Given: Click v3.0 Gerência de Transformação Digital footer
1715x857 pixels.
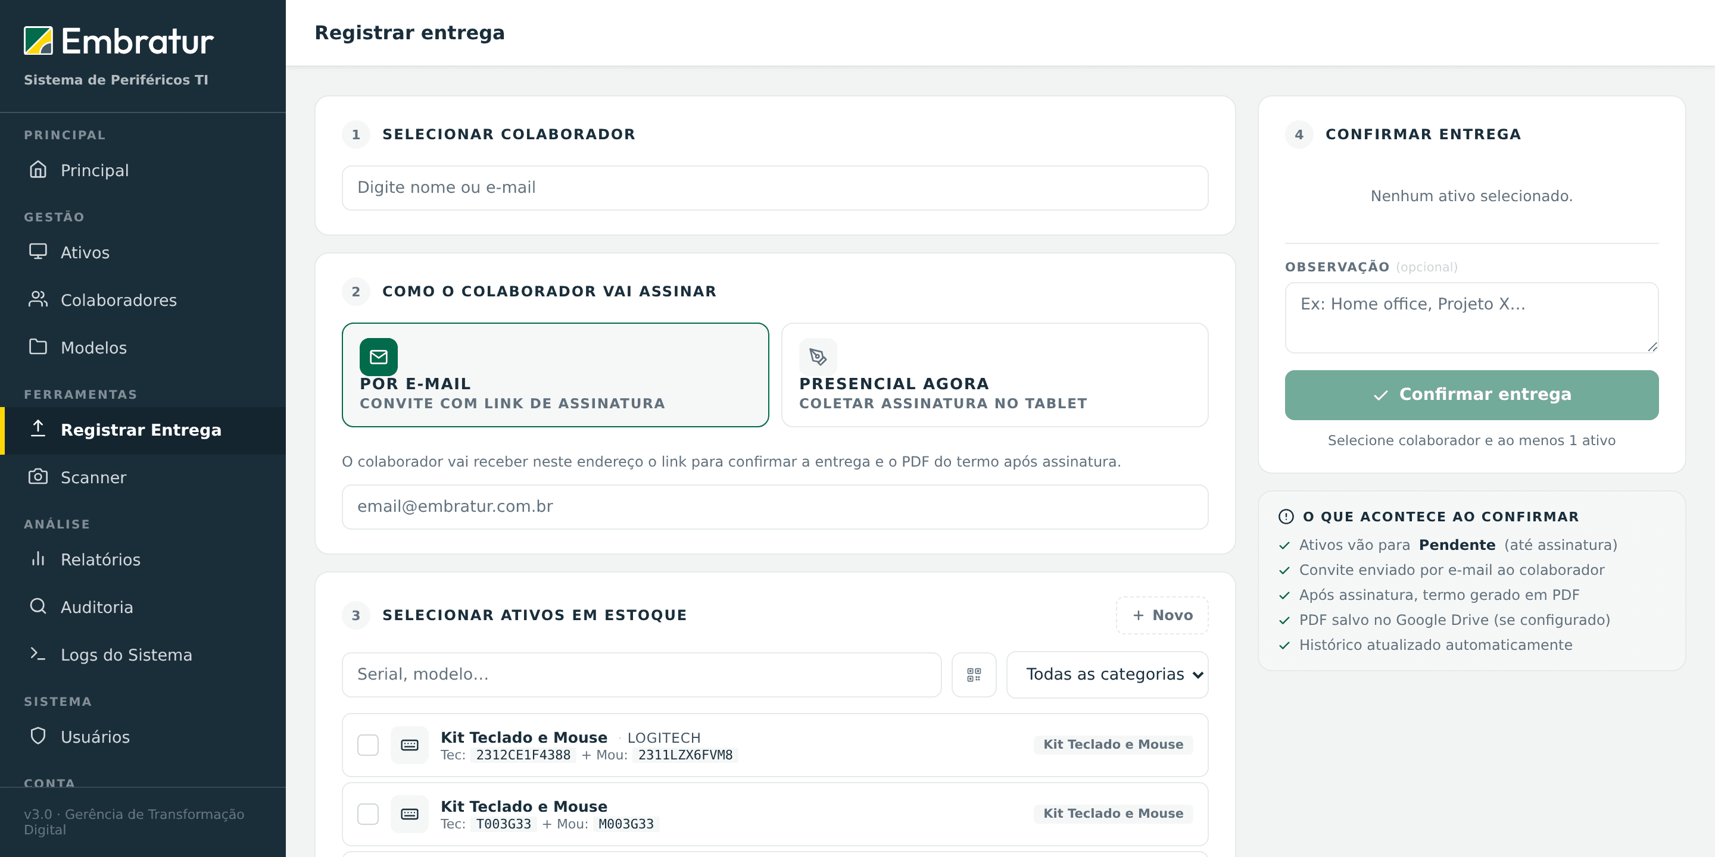Looking at the screenshot, I should coord(134,822).
